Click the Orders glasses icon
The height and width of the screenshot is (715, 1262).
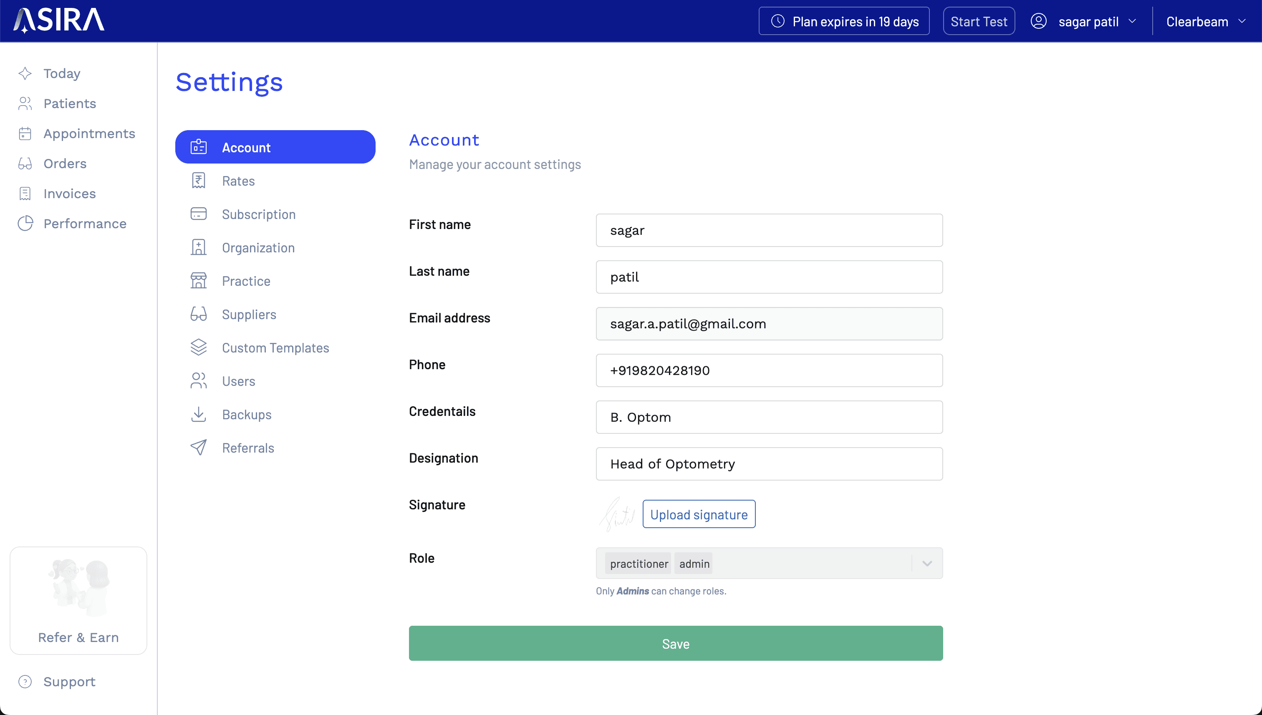pos(25,164)
